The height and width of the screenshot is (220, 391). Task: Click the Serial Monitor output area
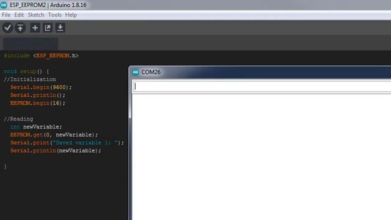click(x=261, y=157)
